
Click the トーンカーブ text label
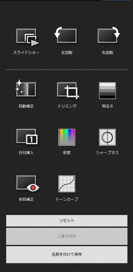[x=67, y=199]
